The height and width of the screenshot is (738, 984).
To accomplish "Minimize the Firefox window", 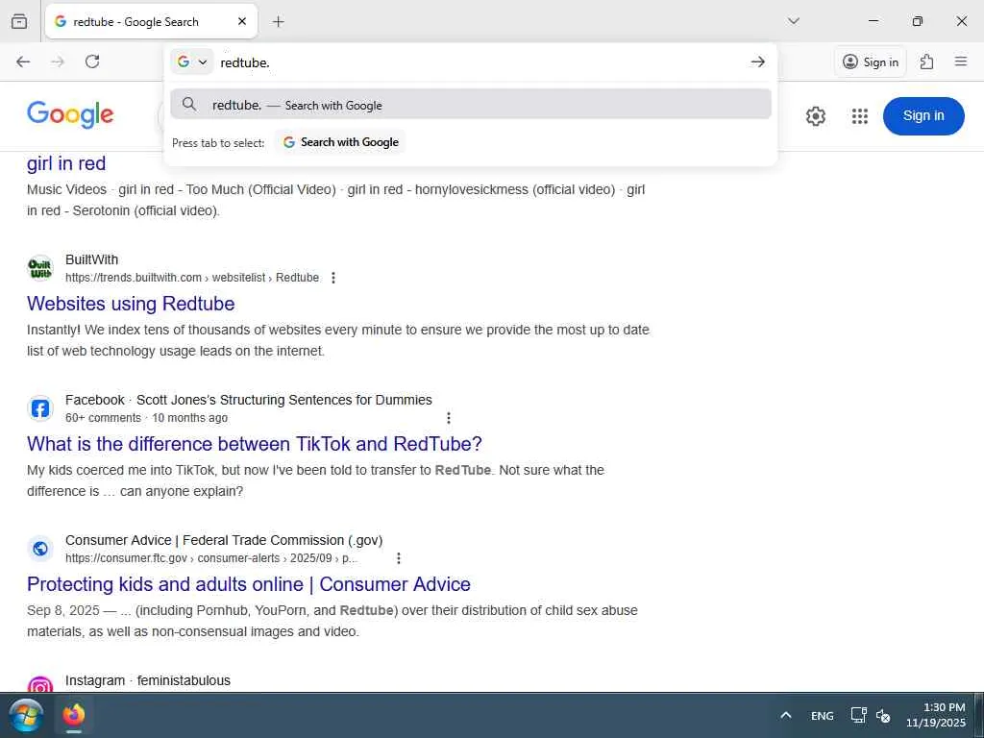I will [873, 21].
